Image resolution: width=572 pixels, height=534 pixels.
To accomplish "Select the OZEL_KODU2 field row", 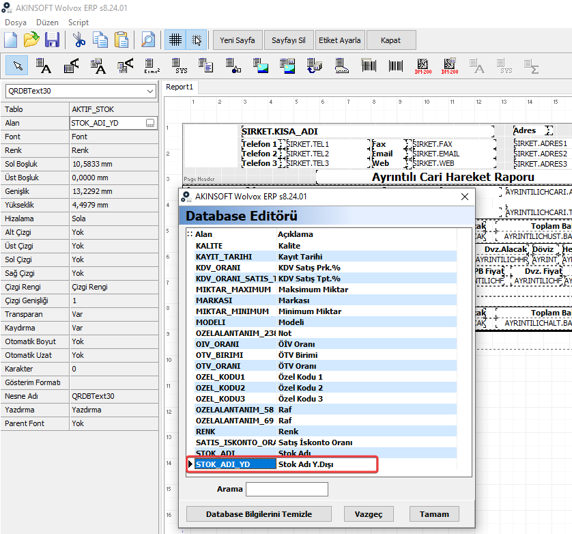I will (322, 388).
